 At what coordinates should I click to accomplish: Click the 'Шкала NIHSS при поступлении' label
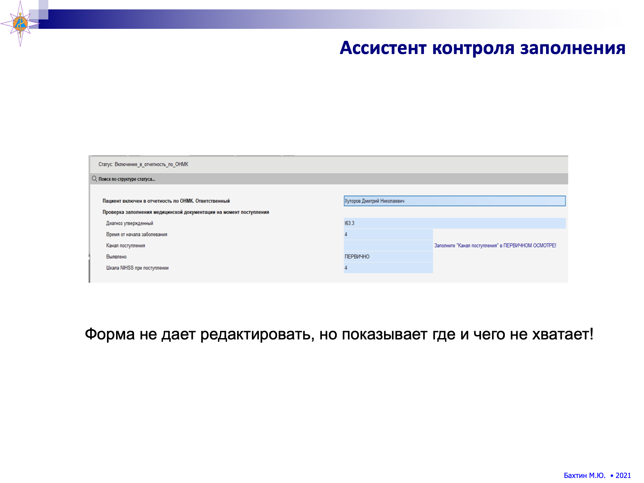coord(137,268)
